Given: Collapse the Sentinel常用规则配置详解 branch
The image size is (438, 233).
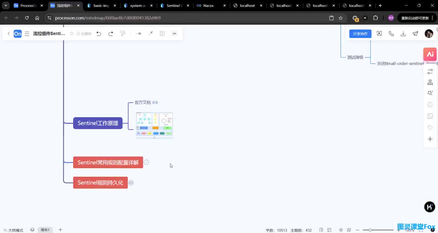Looking at the screenshot, I should pos(146,162).
